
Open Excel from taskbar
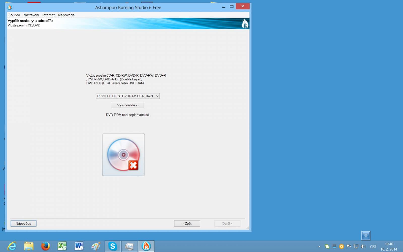click(x=62, y=246)
